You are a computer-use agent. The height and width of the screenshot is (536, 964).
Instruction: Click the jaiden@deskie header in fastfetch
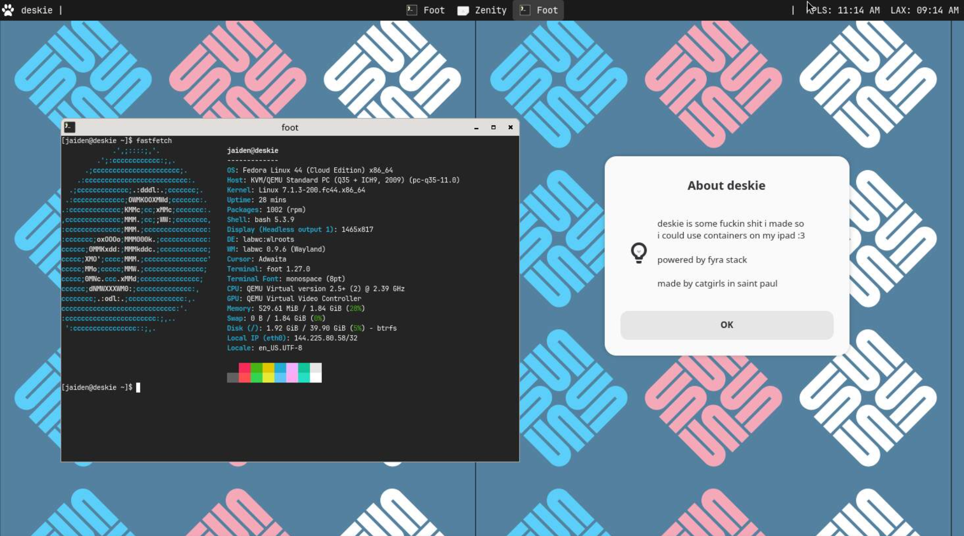click(253, 150)
